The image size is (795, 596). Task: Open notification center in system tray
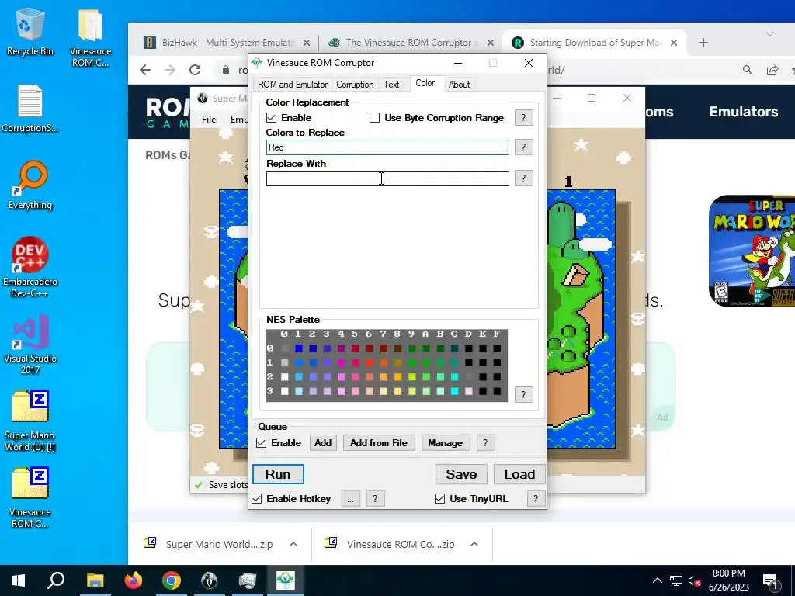coord(771,580)
